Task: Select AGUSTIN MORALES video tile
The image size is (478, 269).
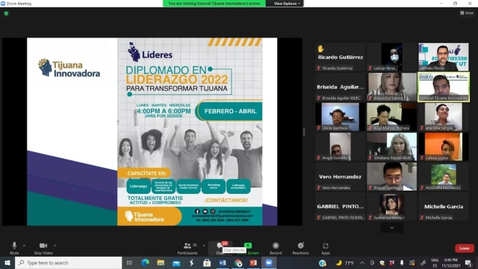Action: (443, 176)
